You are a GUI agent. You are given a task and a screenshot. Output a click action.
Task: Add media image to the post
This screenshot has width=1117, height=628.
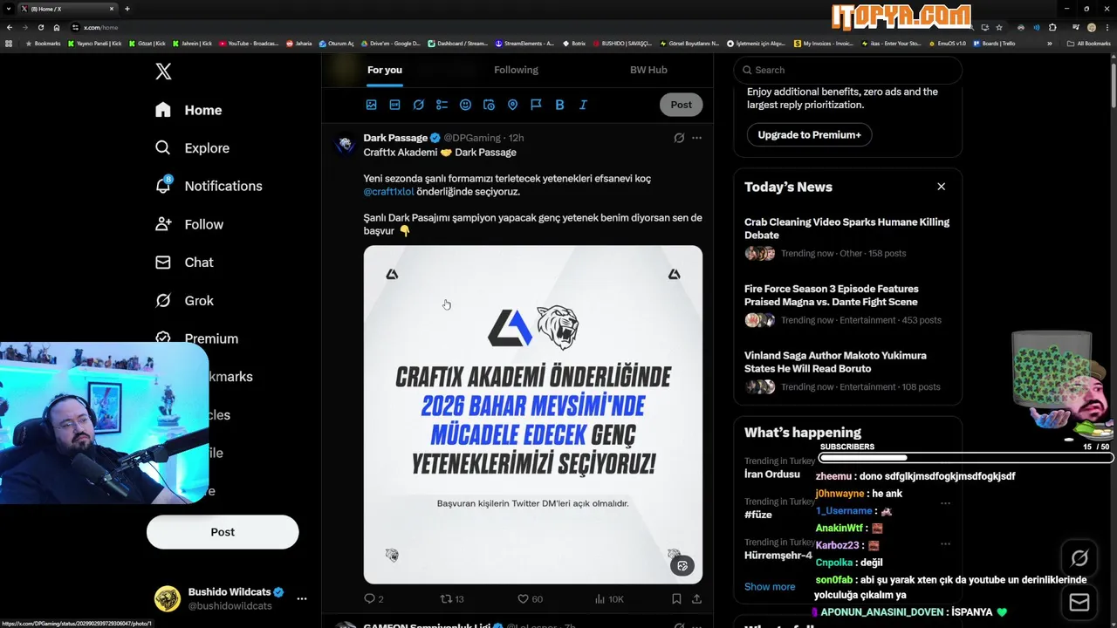pos(371,105)
